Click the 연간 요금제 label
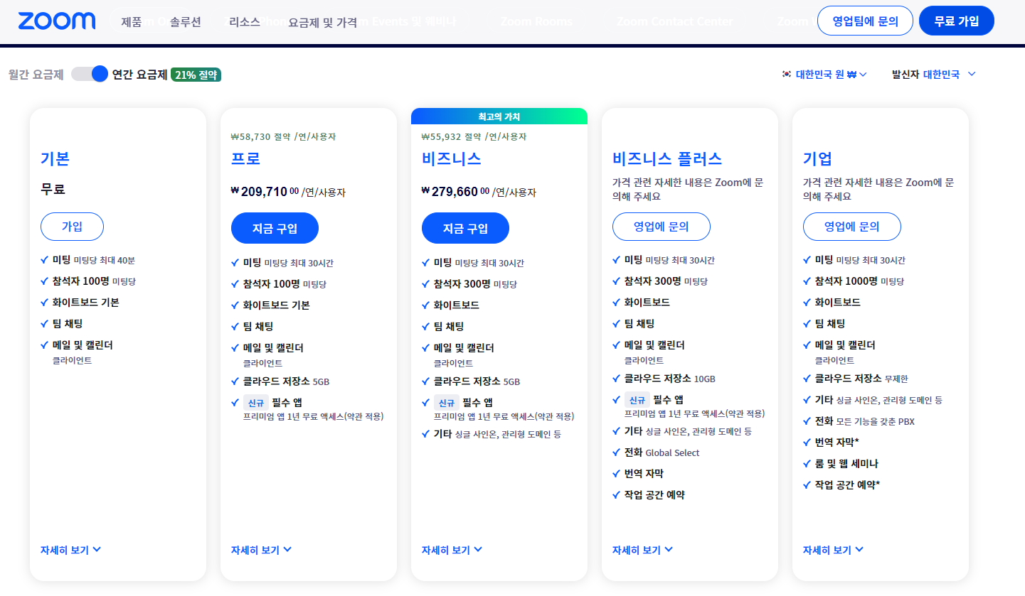 pyautogui.click(x=139, y=74)
